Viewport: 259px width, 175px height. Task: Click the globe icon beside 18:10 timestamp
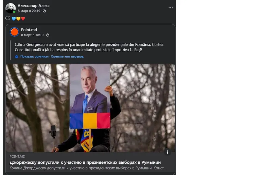click(48, 35)
